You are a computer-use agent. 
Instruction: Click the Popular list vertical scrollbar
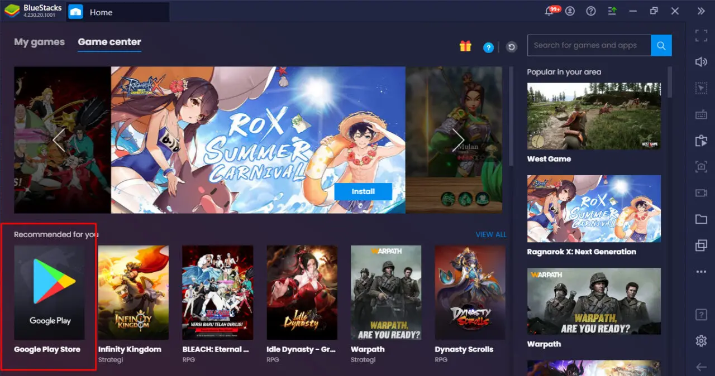pos(670,81)
